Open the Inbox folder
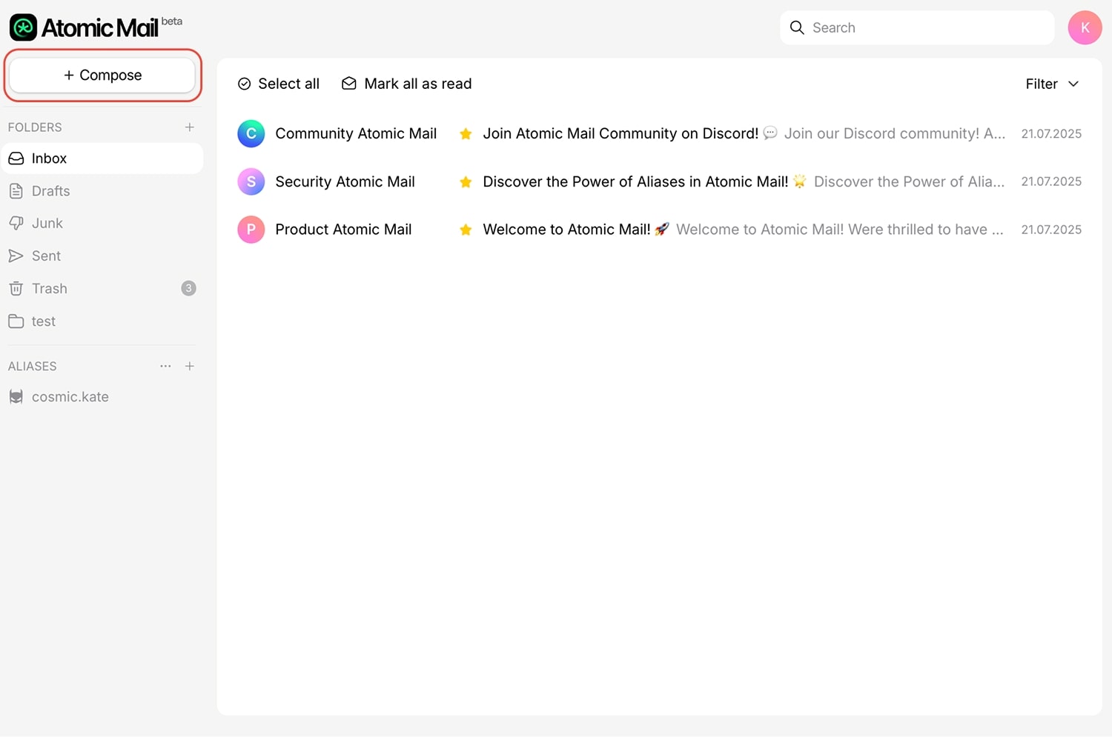This screenshot has height=737, width=1112. click(102, 159)
